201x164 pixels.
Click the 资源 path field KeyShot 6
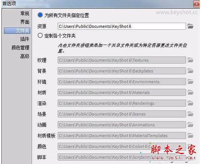click(122, 26)
